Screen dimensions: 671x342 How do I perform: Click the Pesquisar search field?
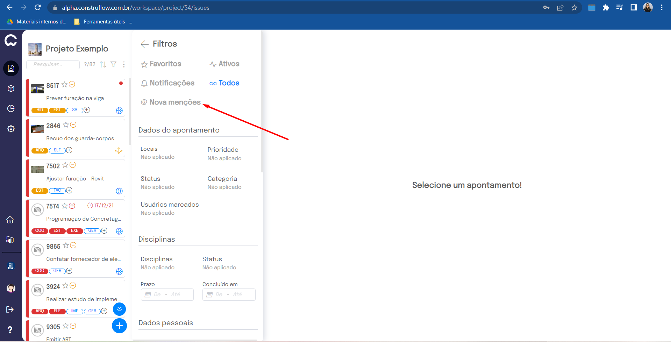click(53, 64)
